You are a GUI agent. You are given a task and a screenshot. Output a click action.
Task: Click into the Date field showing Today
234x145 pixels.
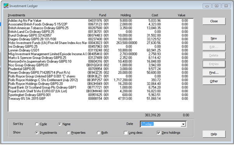[161, 124]
